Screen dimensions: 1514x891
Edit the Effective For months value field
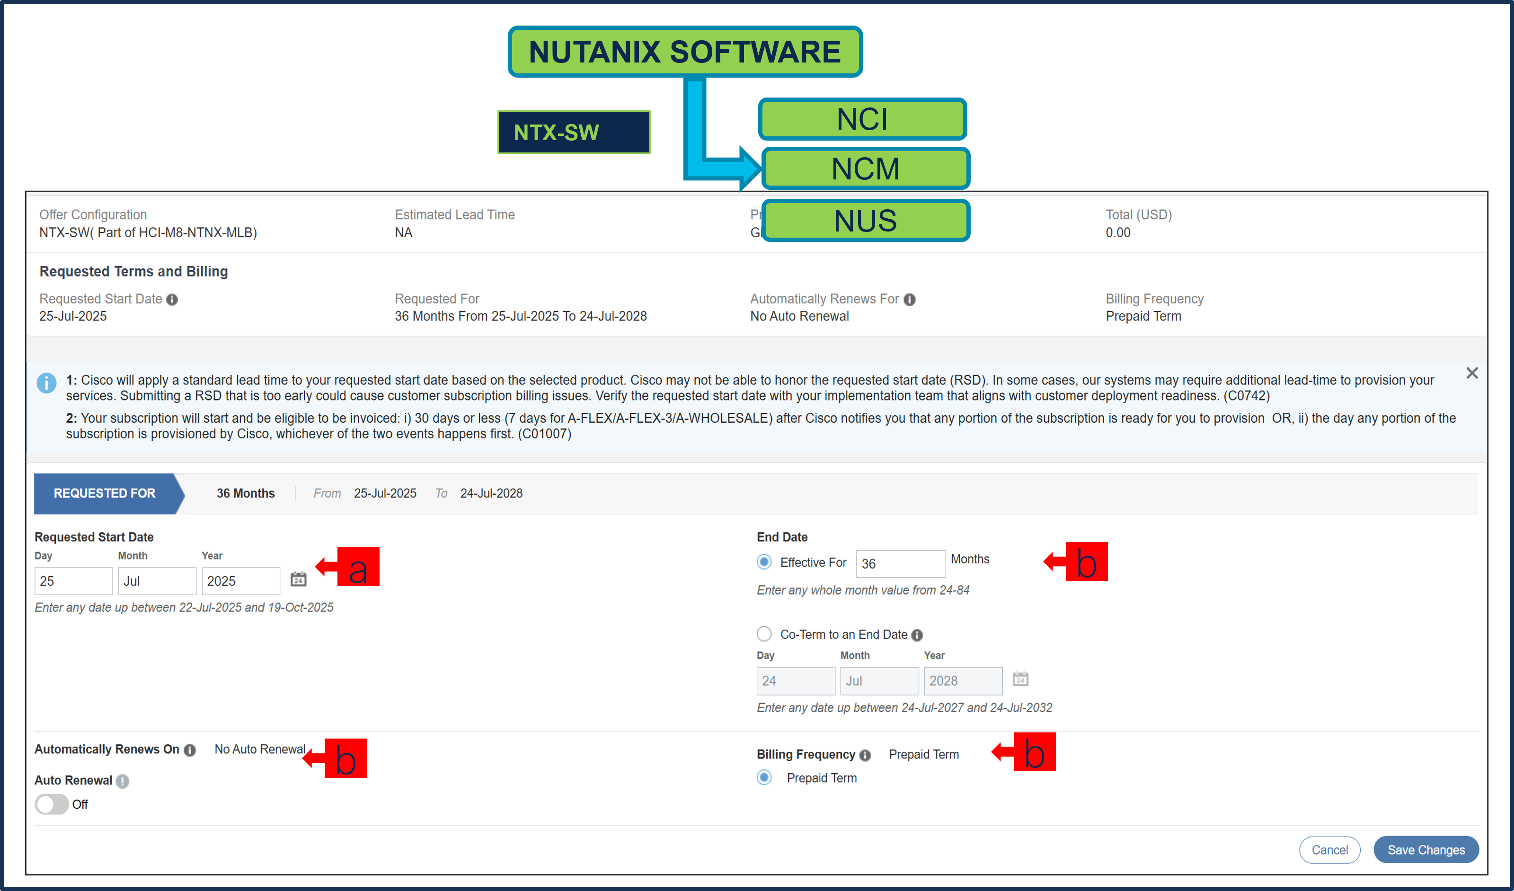click(900, 563)
